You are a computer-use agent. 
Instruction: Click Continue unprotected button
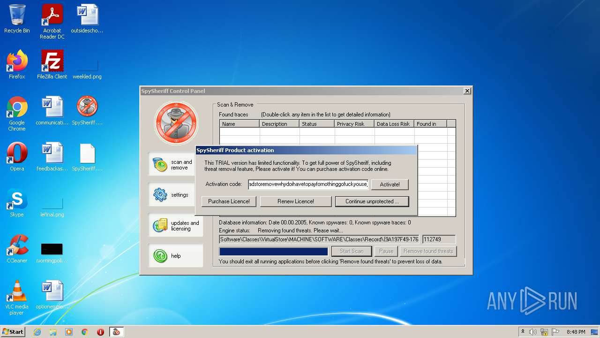tap(372, 201)
